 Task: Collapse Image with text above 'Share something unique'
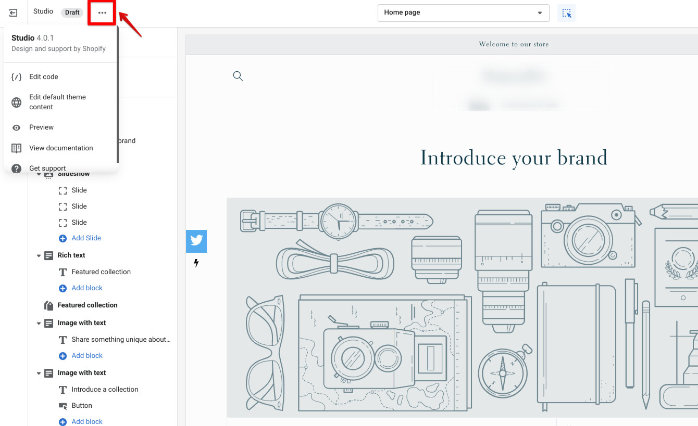[39, 323]
